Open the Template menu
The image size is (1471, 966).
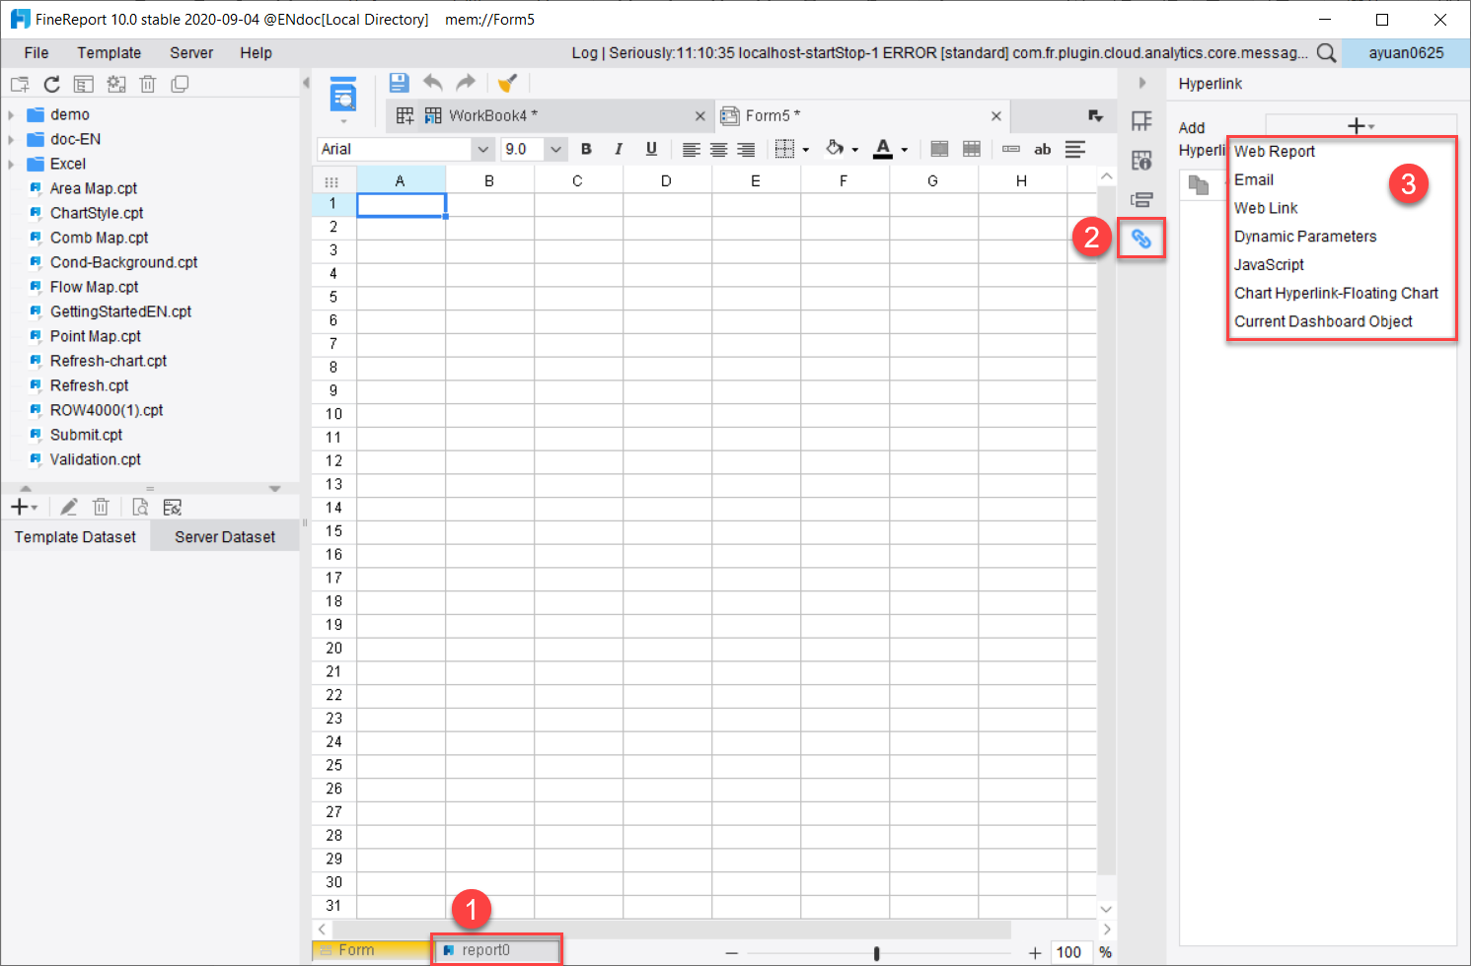pyautogui.click(x=109, y=52)
